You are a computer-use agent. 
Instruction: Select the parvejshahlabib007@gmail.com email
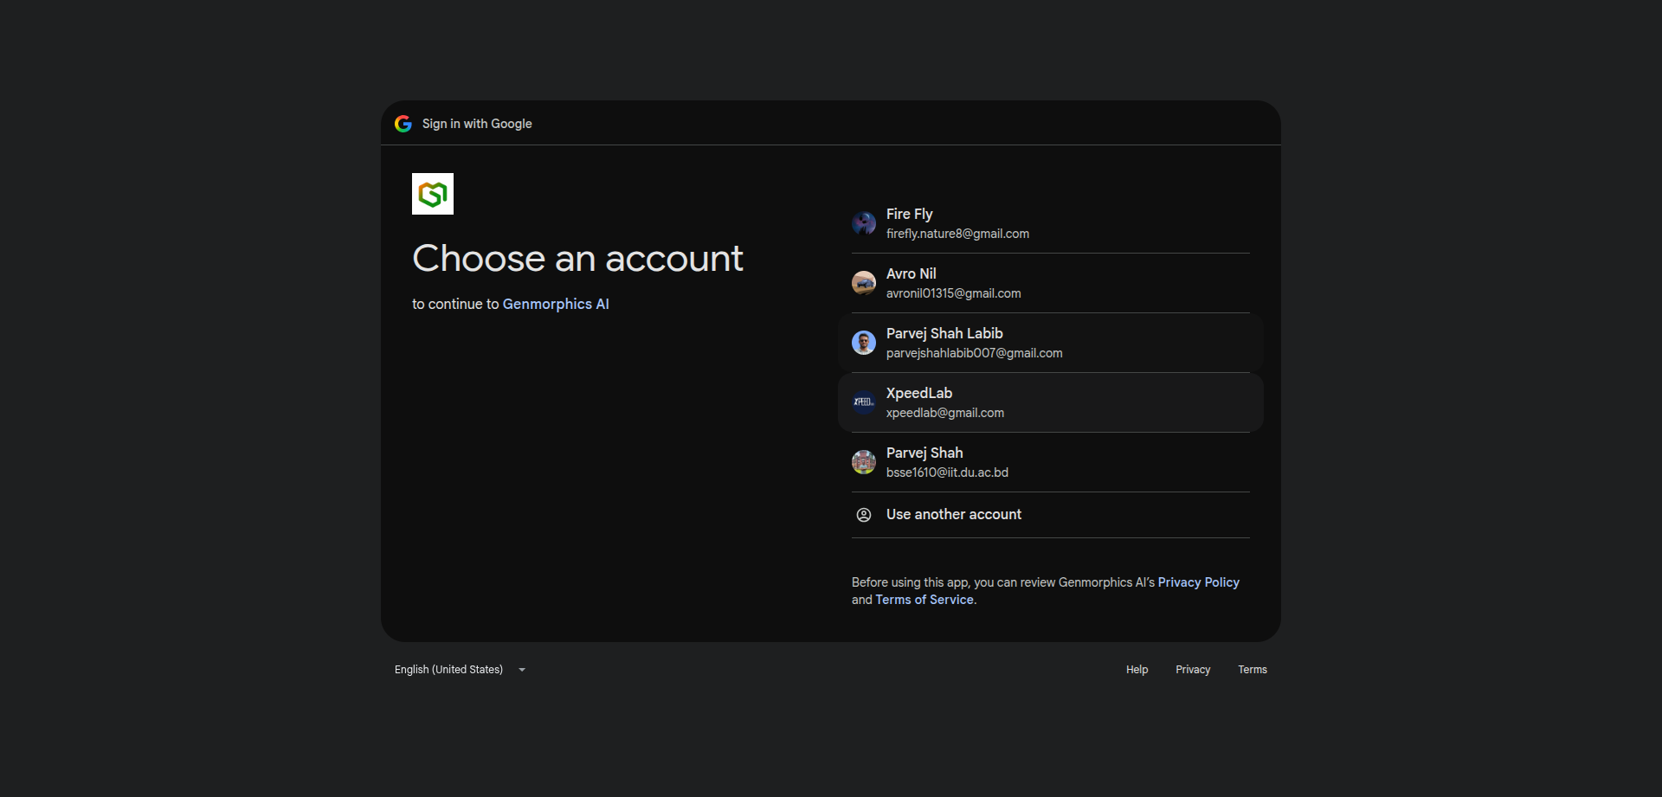tap(975, 353)
